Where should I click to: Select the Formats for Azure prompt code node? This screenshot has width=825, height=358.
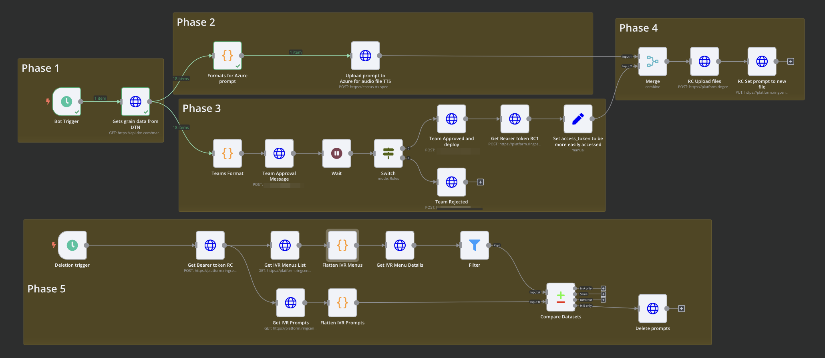227,56
